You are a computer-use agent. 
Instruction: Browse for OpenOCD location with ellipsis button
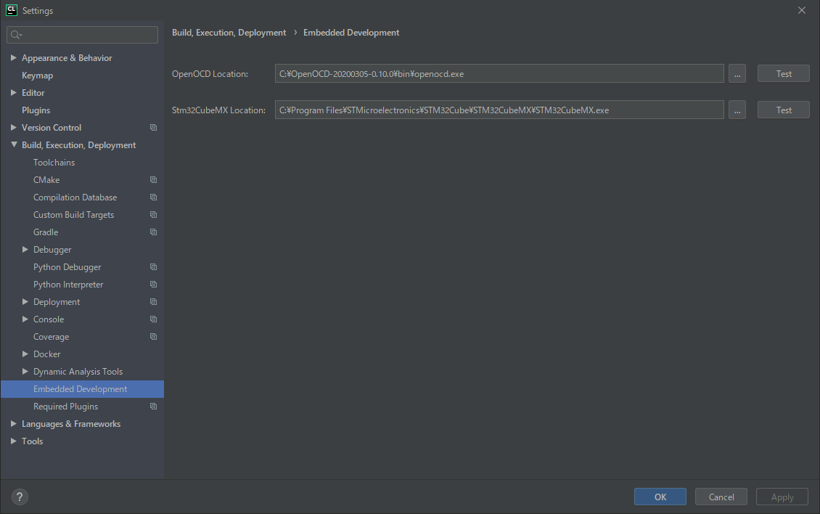tap(737, 74)
